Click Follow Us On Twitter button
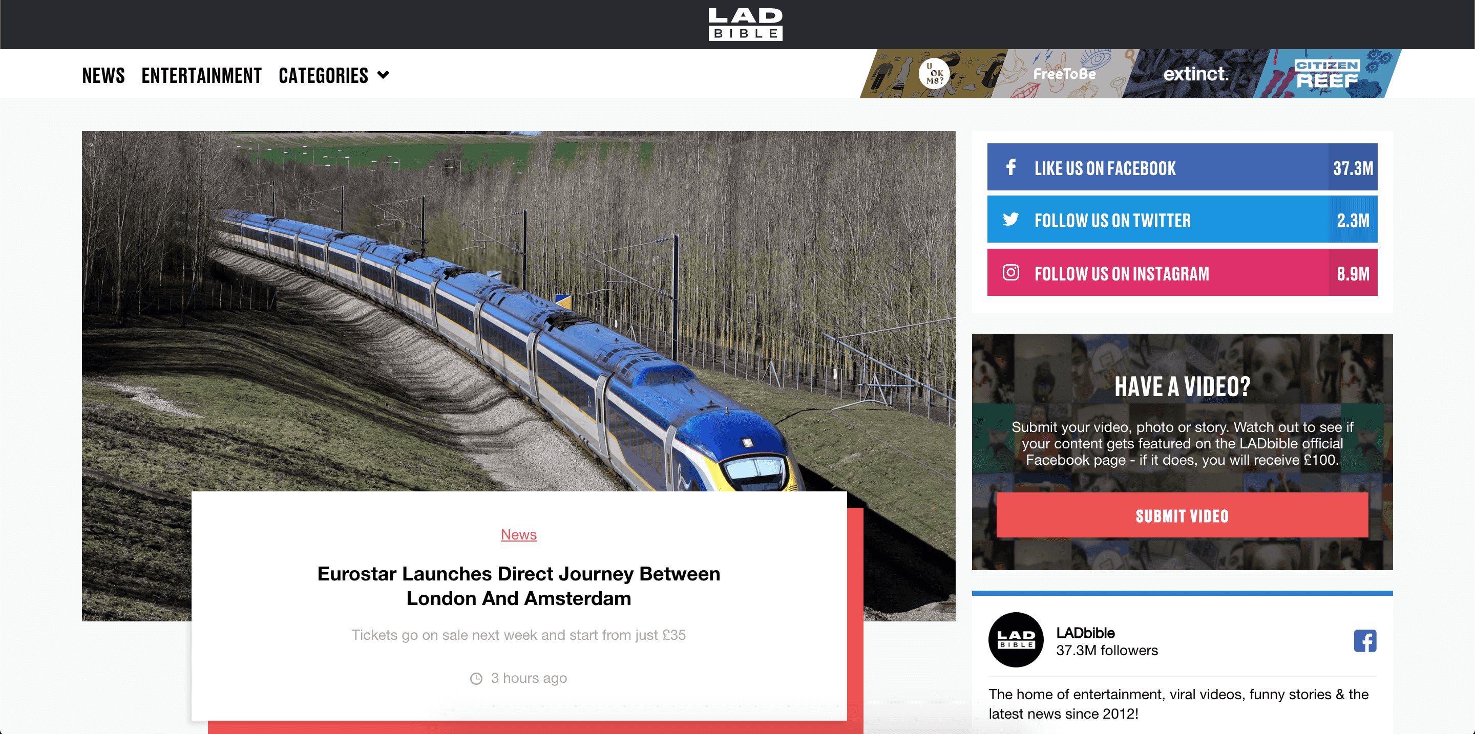The width and height of the screenshot is (1475, 734). (1182, 220)
